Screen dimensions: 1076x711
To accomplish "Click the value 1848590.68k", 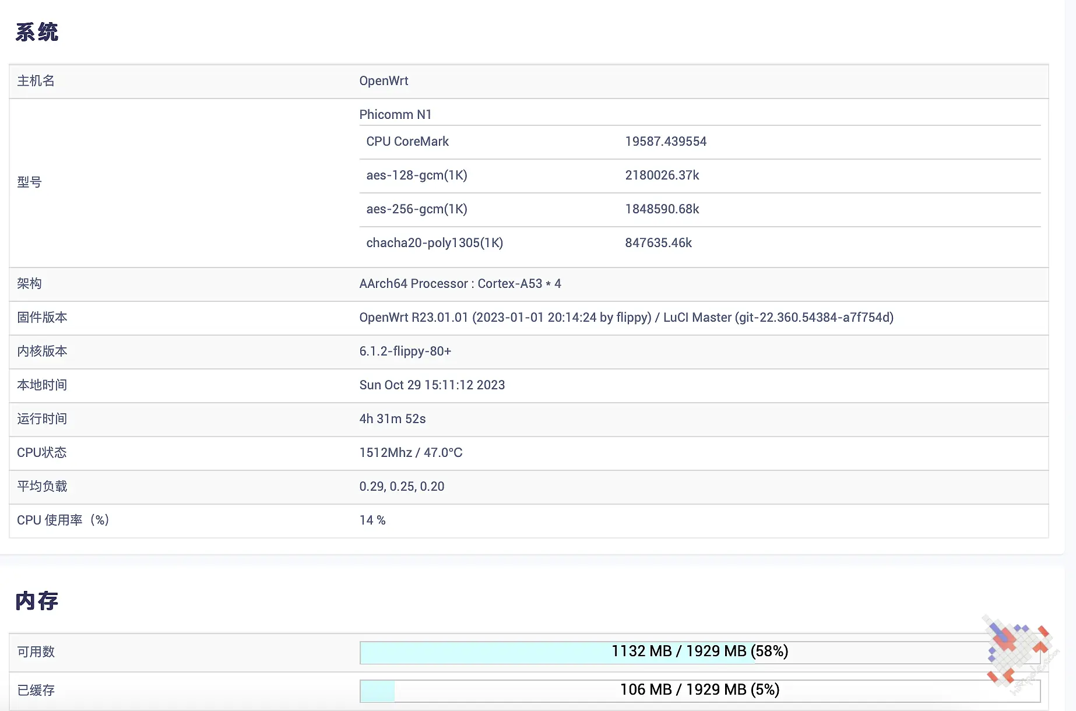I will click(x=662, y=209).
